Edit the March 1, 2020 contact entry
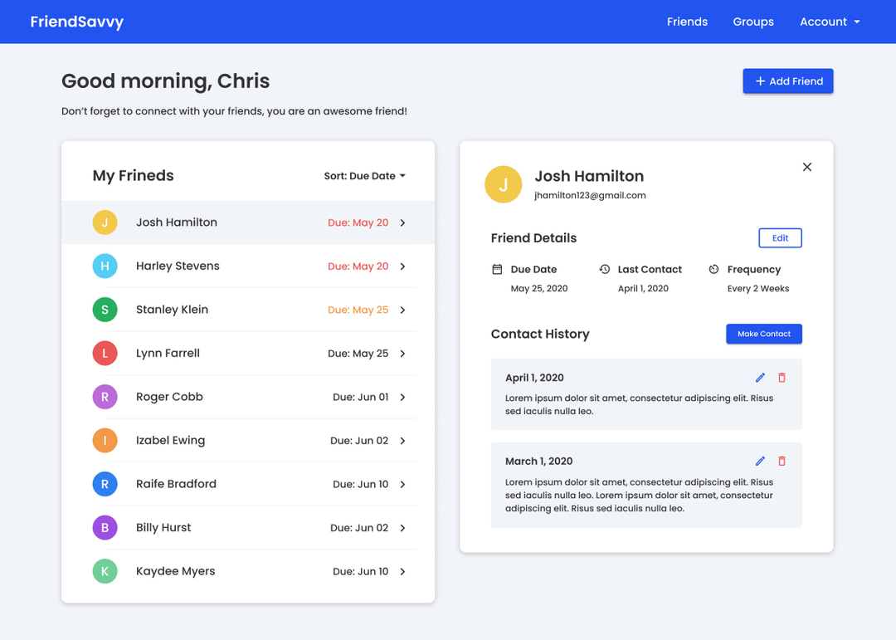This screenshot has width=896, height=640. 760,462
